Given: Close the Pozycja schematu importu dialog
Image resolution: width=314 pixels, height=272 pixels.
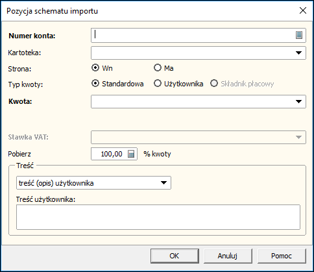Looking at the screenshot, I should coord(303,10).
